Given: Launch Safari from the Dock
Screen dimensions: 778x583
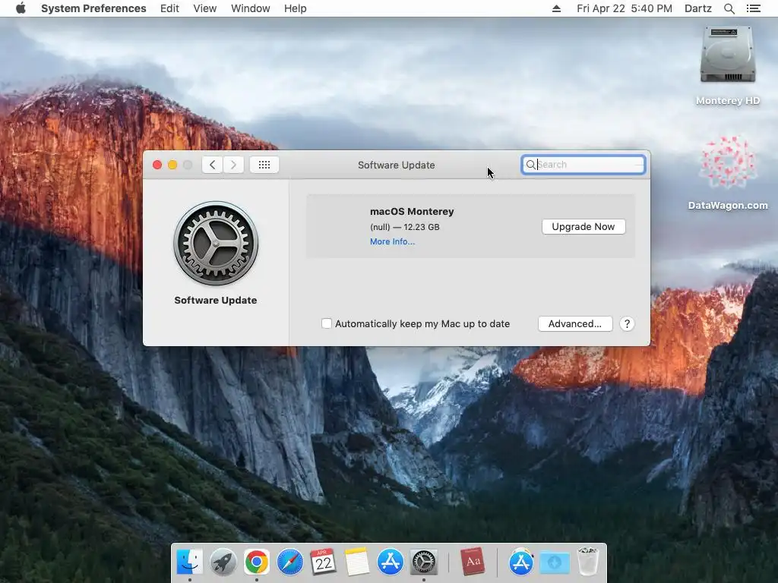Looking at the screenshot, I should (289, 562).
